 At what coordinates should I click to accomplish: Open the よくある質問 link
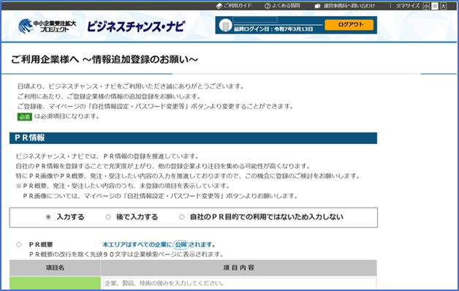[x=286, y=6]
